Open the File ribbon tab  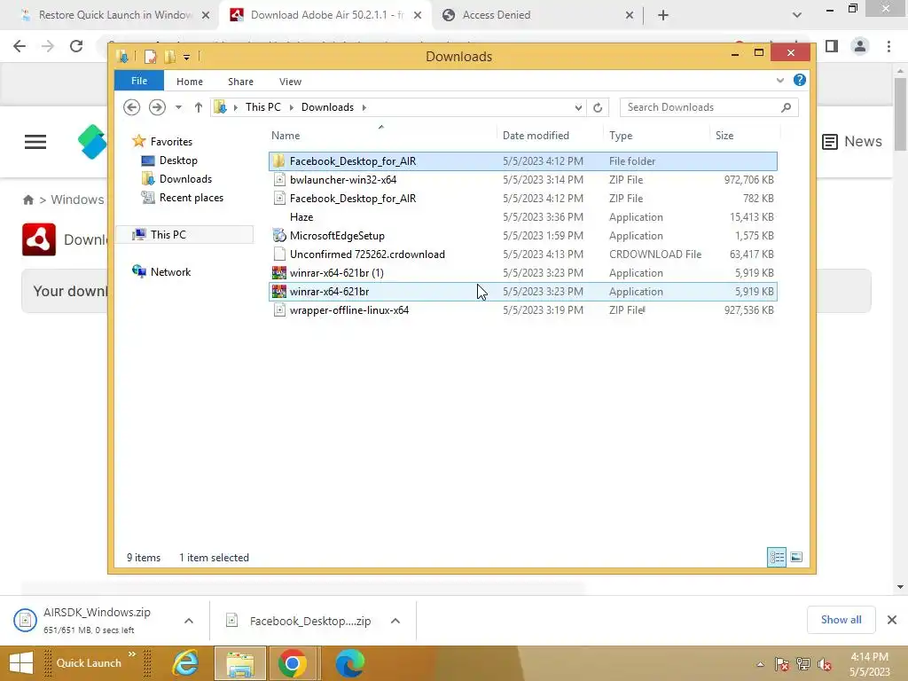[139, 81]
